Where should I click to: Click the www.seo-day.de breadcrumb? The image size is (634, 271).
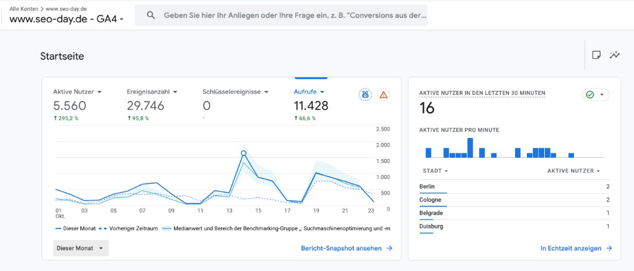click(66, 9)
